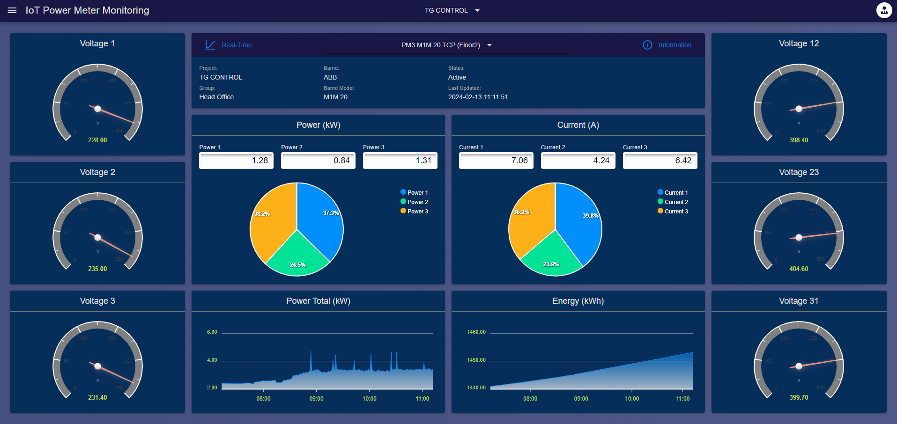897x424 pixels.
Task: Expand the device selector chevron arrow
Action: (489, 45)
